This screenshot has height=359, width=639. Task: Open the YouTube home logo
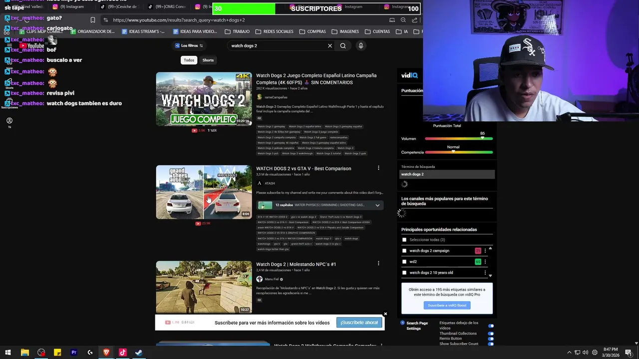pos(32,46)
